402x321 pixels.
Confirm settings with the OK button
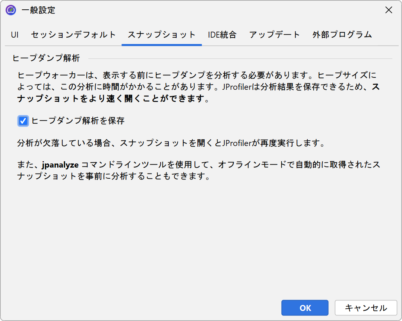point(305,308)
